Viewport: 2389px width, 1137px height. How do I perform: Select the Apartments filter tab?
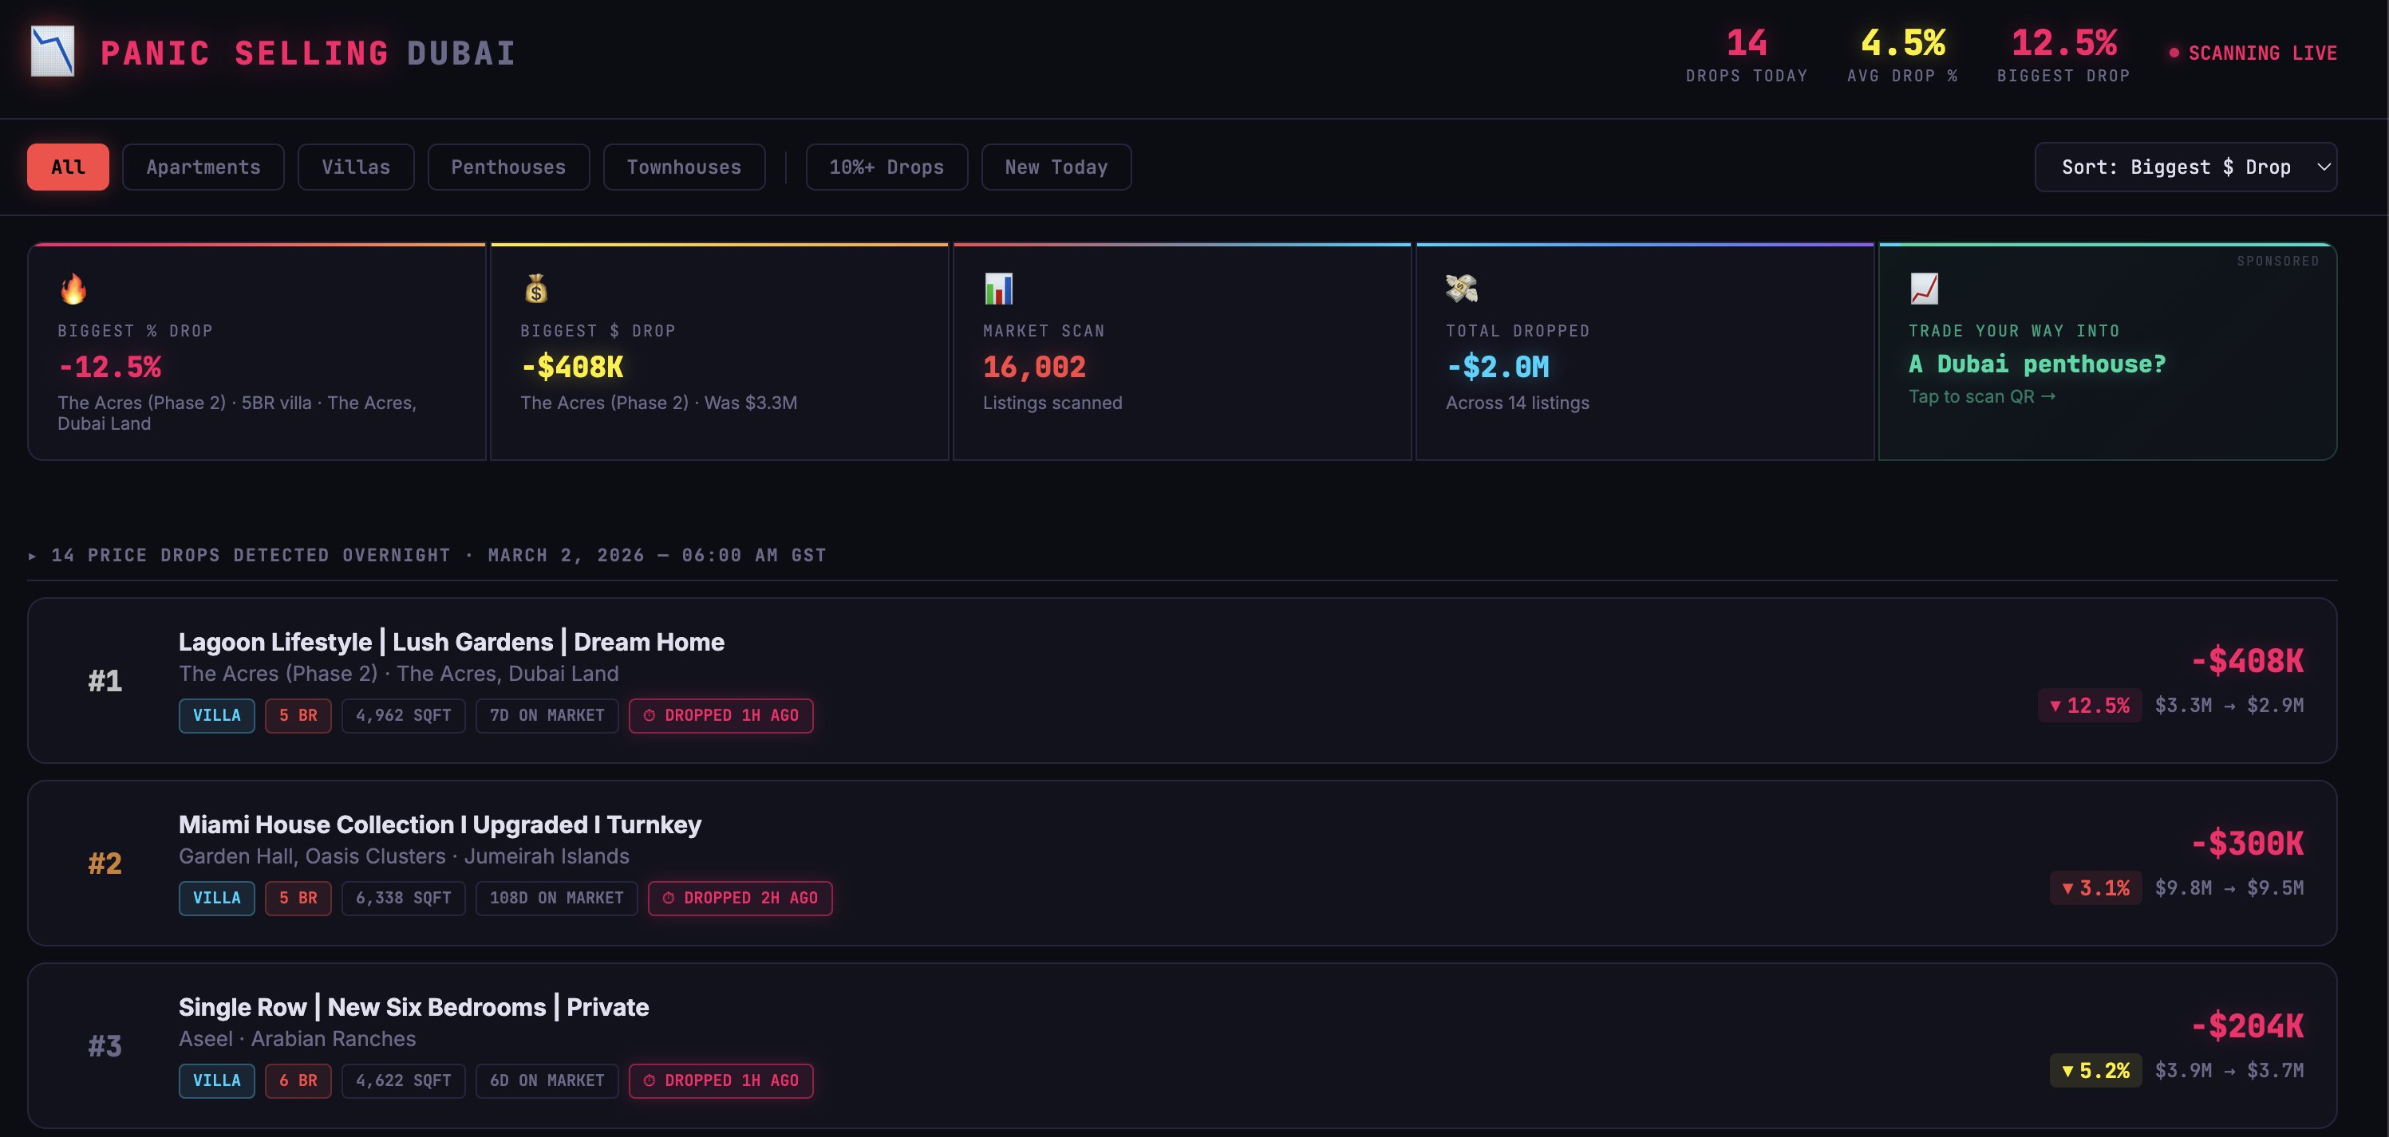(x=203, y=167)
